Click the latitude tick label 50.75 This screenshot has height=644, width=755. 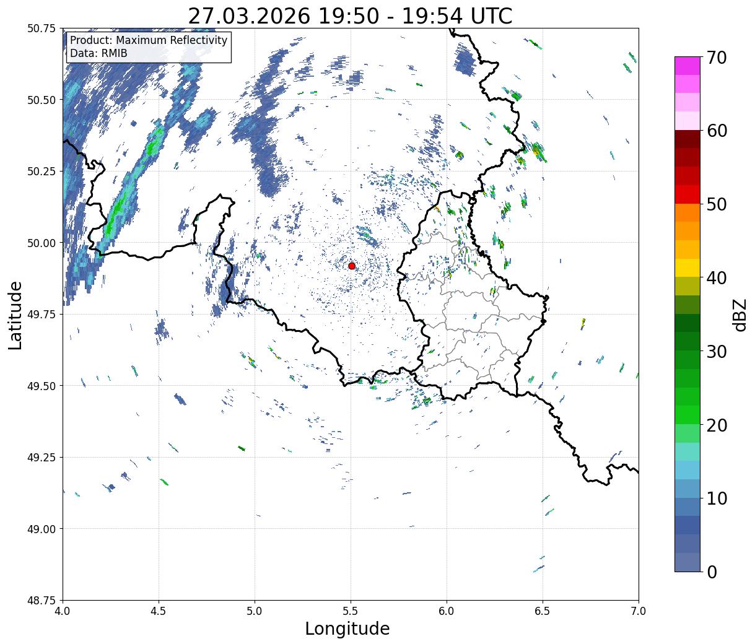41,28
